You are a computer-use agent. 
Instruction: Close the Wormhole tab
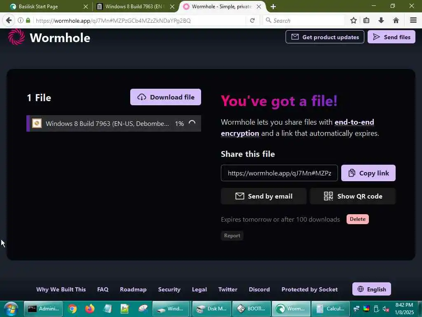click(259, 7)
